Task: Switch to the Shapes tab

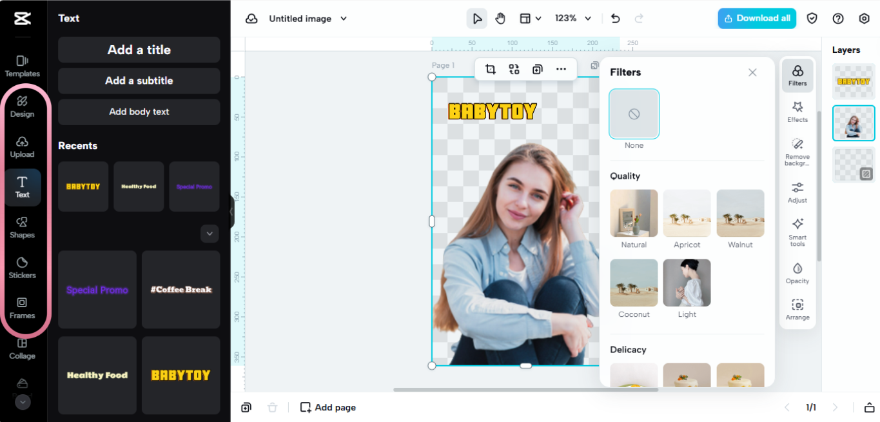Action: click(x=23, y=227)
